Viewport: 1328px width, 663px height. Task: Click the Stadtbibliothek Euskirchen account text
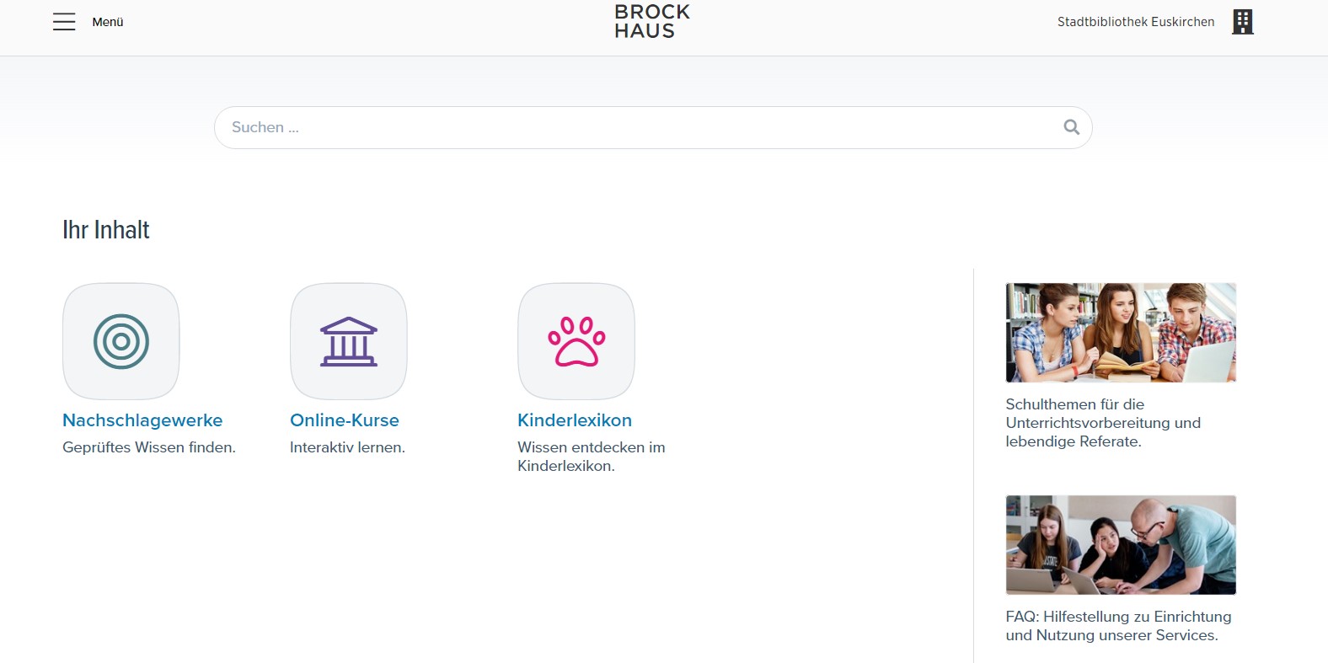(1135, 22)
